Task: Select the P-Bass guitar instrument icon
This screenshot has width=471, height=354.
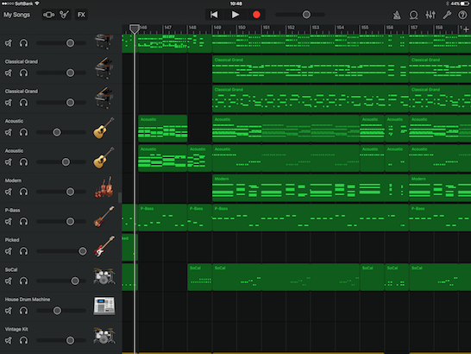Action: (104, 217)
